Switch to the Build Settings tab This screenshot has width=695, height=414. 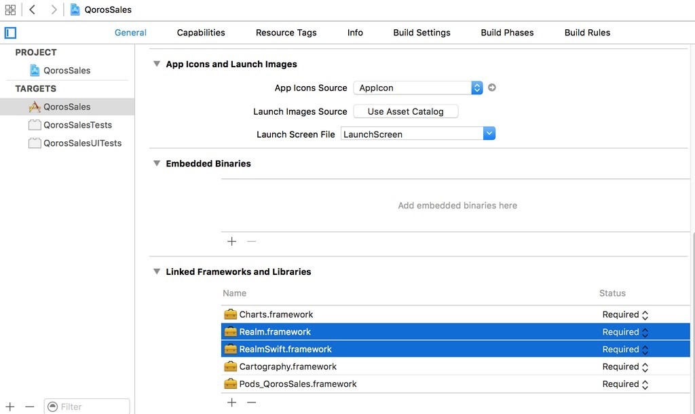(x=421, y=33)
